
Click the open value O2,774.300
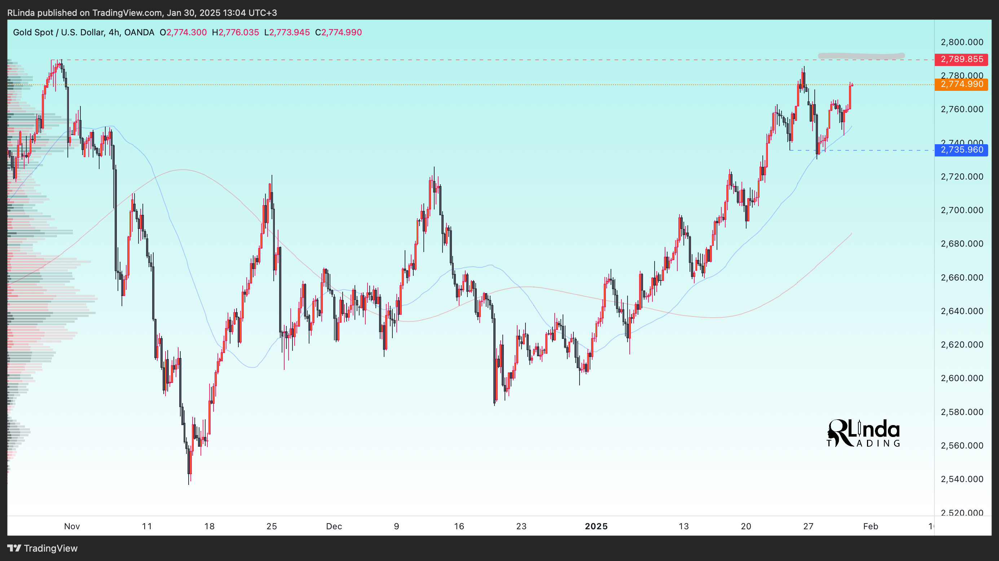point(183,32)
